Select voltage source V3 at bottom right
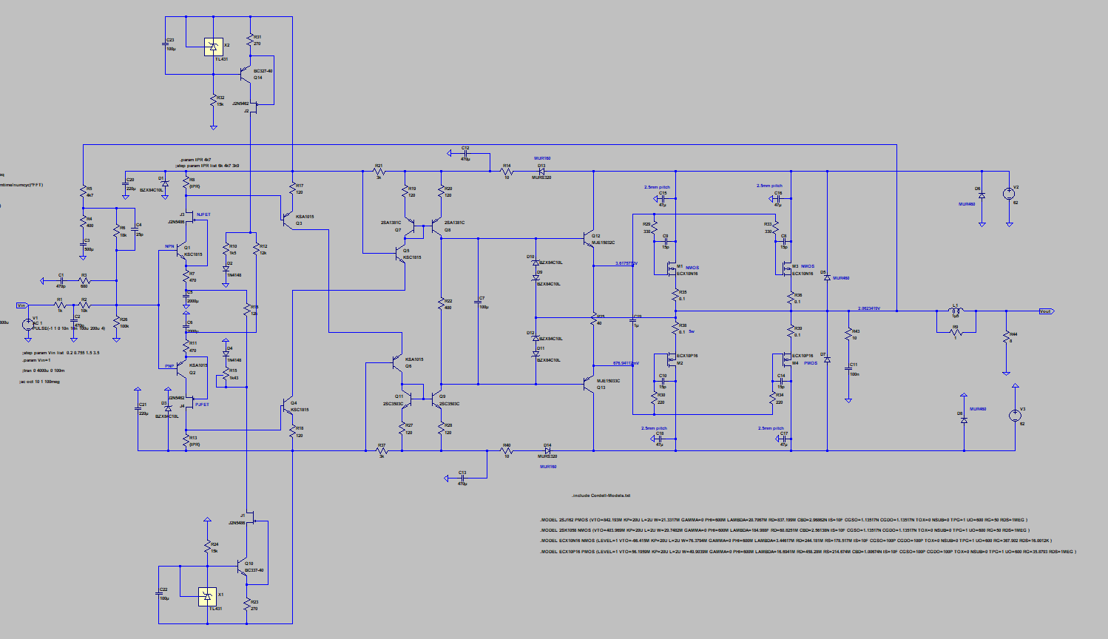The width and height of the screenshot is (1108, 639). [1015, 415]
